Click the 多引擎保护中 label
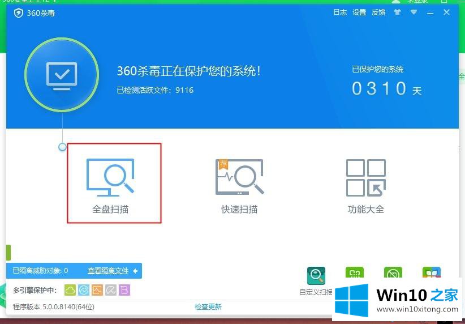This screenshot has height=324, width=465. (x=35, y=290)
